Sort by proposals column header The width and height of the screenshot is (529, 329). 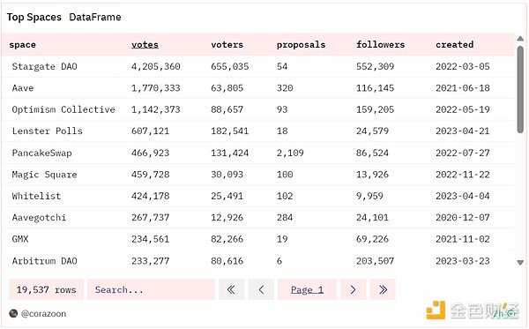click(x=301, y=44)
